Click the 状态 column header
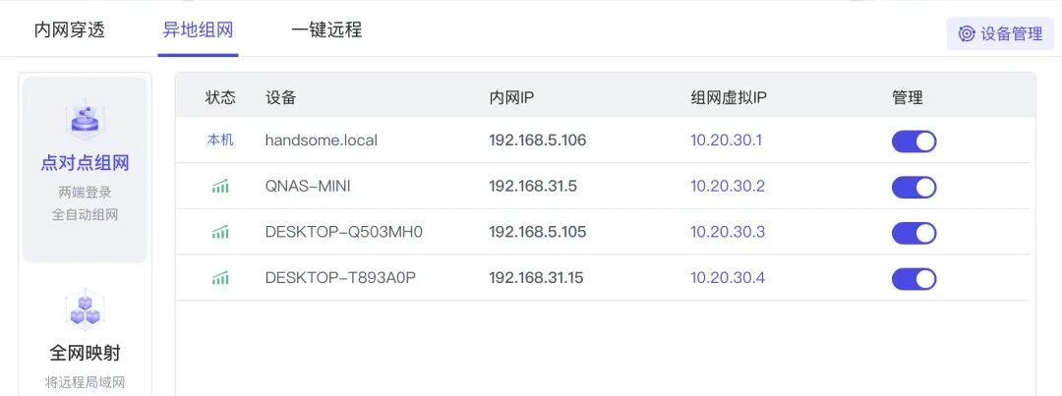 click(x=220, y=97)
